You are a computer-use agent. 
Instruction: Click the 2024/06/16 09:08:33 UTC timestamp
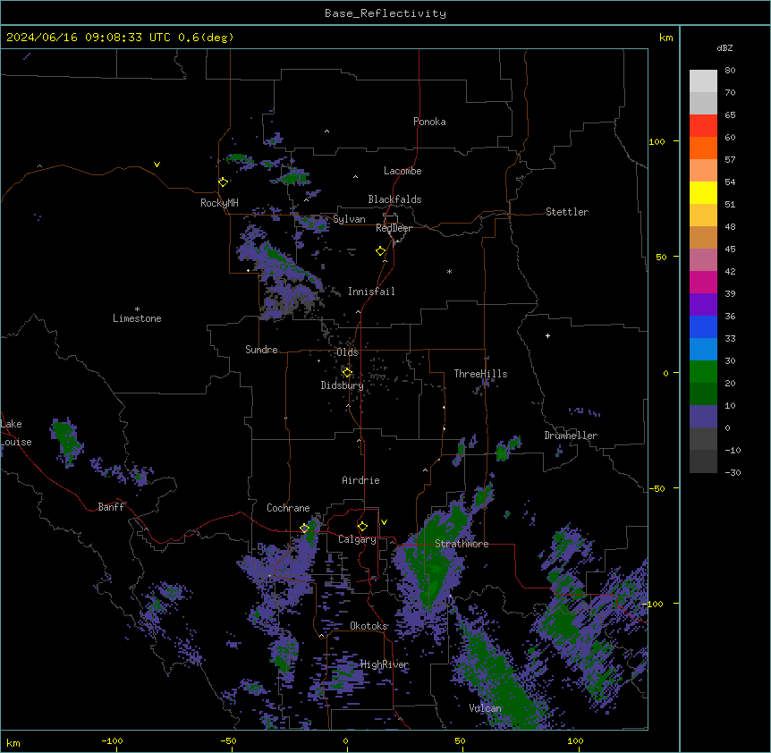pyautogui.click(x=88, y=38)
